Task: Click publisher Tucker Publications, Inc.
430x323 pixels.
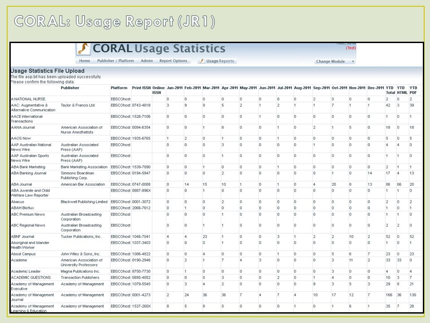Action: tap(81, 236)
